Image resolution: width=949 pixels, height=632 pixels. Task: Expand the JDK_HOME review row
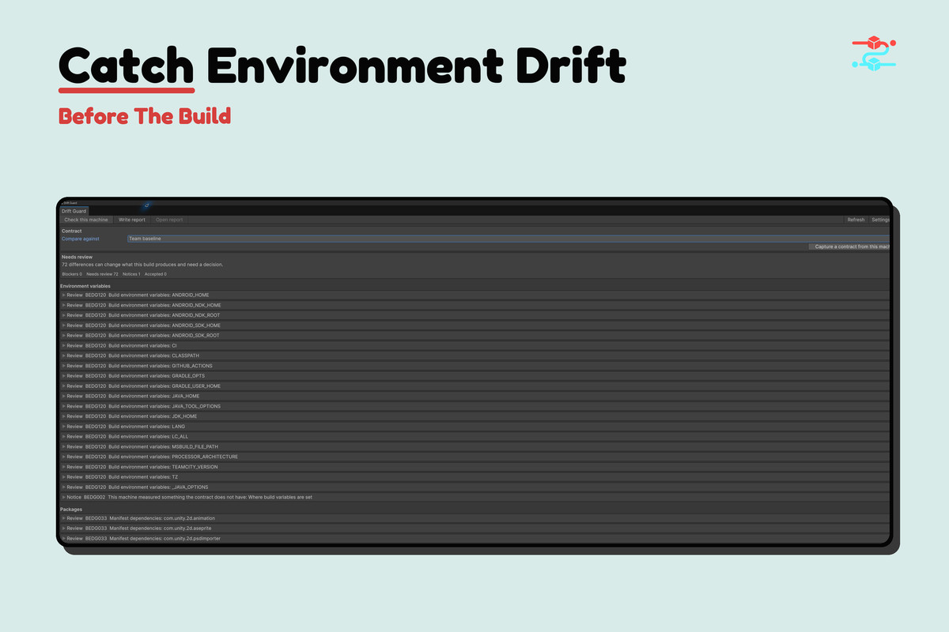pos(475,416)
